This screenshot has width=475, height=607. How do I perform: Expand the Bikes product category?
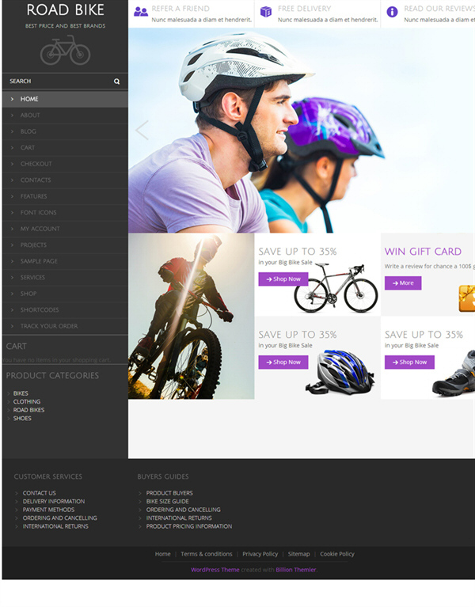(x=21, y=393)
